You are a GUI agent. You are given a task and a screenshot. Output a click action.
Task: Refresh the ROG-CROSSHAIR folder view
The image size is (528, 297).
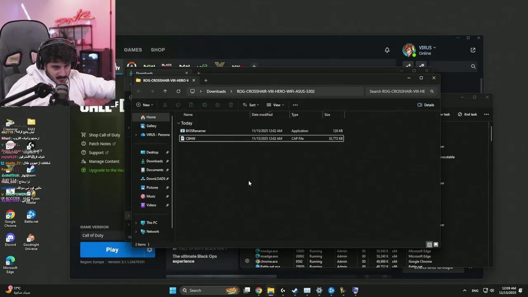point(178,91)
